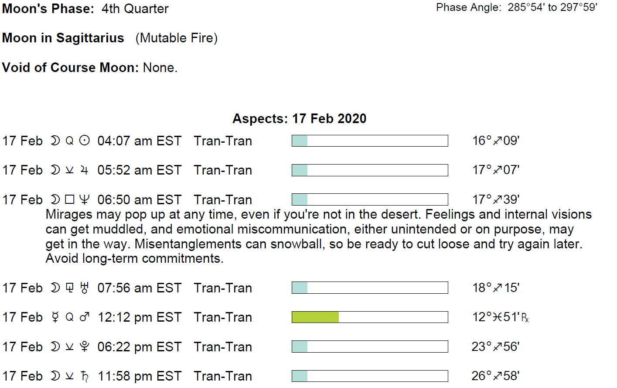The width and height of the screenshot is (617, 388).
Task: Click the Mercury glyph in the 12:12 pm row
Action: 55,317
